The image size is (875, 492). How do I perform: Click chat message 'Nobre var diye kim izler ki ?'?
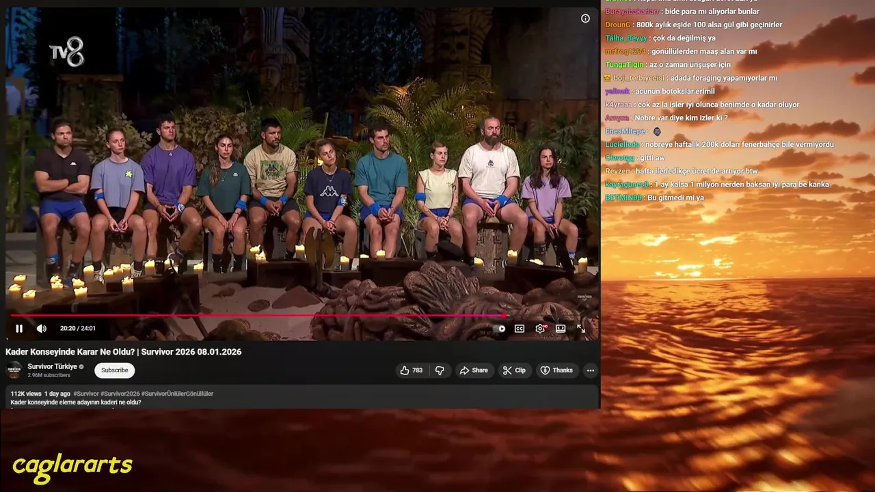coord(681,118)
